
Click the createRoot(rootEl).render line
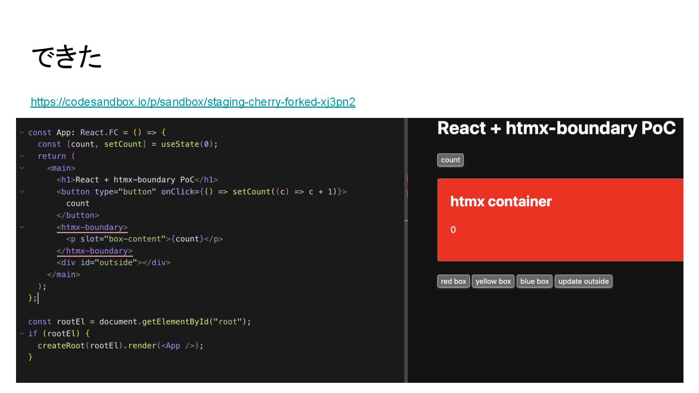pos(120,345)
